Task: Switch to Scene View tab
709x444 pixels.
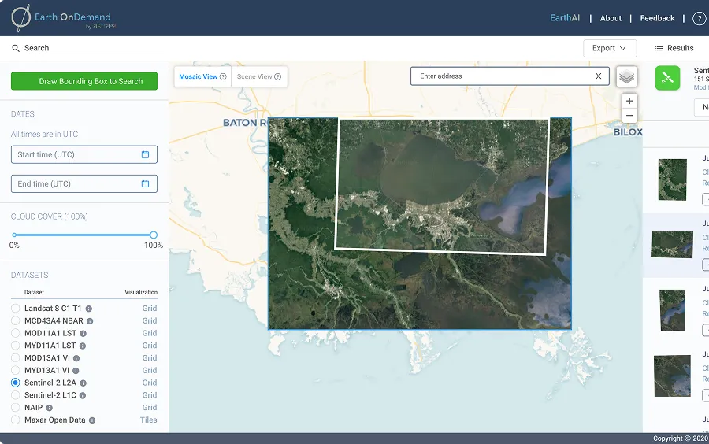Action: click(x=259, y=77)
